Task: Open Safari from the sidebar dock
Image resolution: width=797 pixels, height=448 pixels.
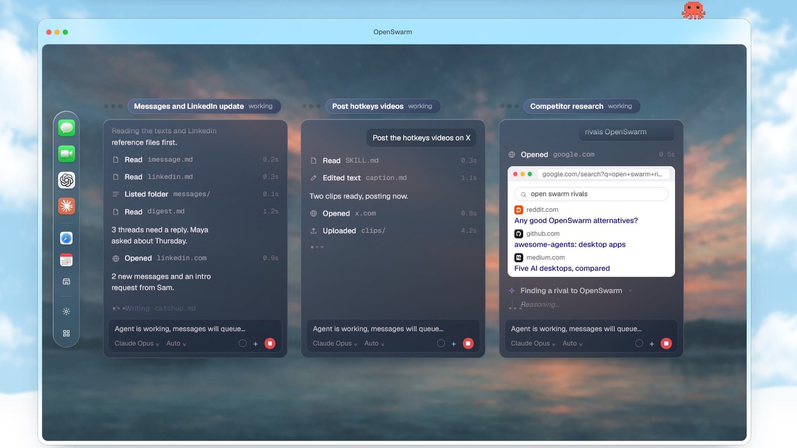Action: point(66,238)
